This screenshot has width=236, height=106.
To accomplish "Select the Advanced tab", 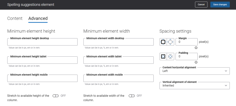I will 38,18.
